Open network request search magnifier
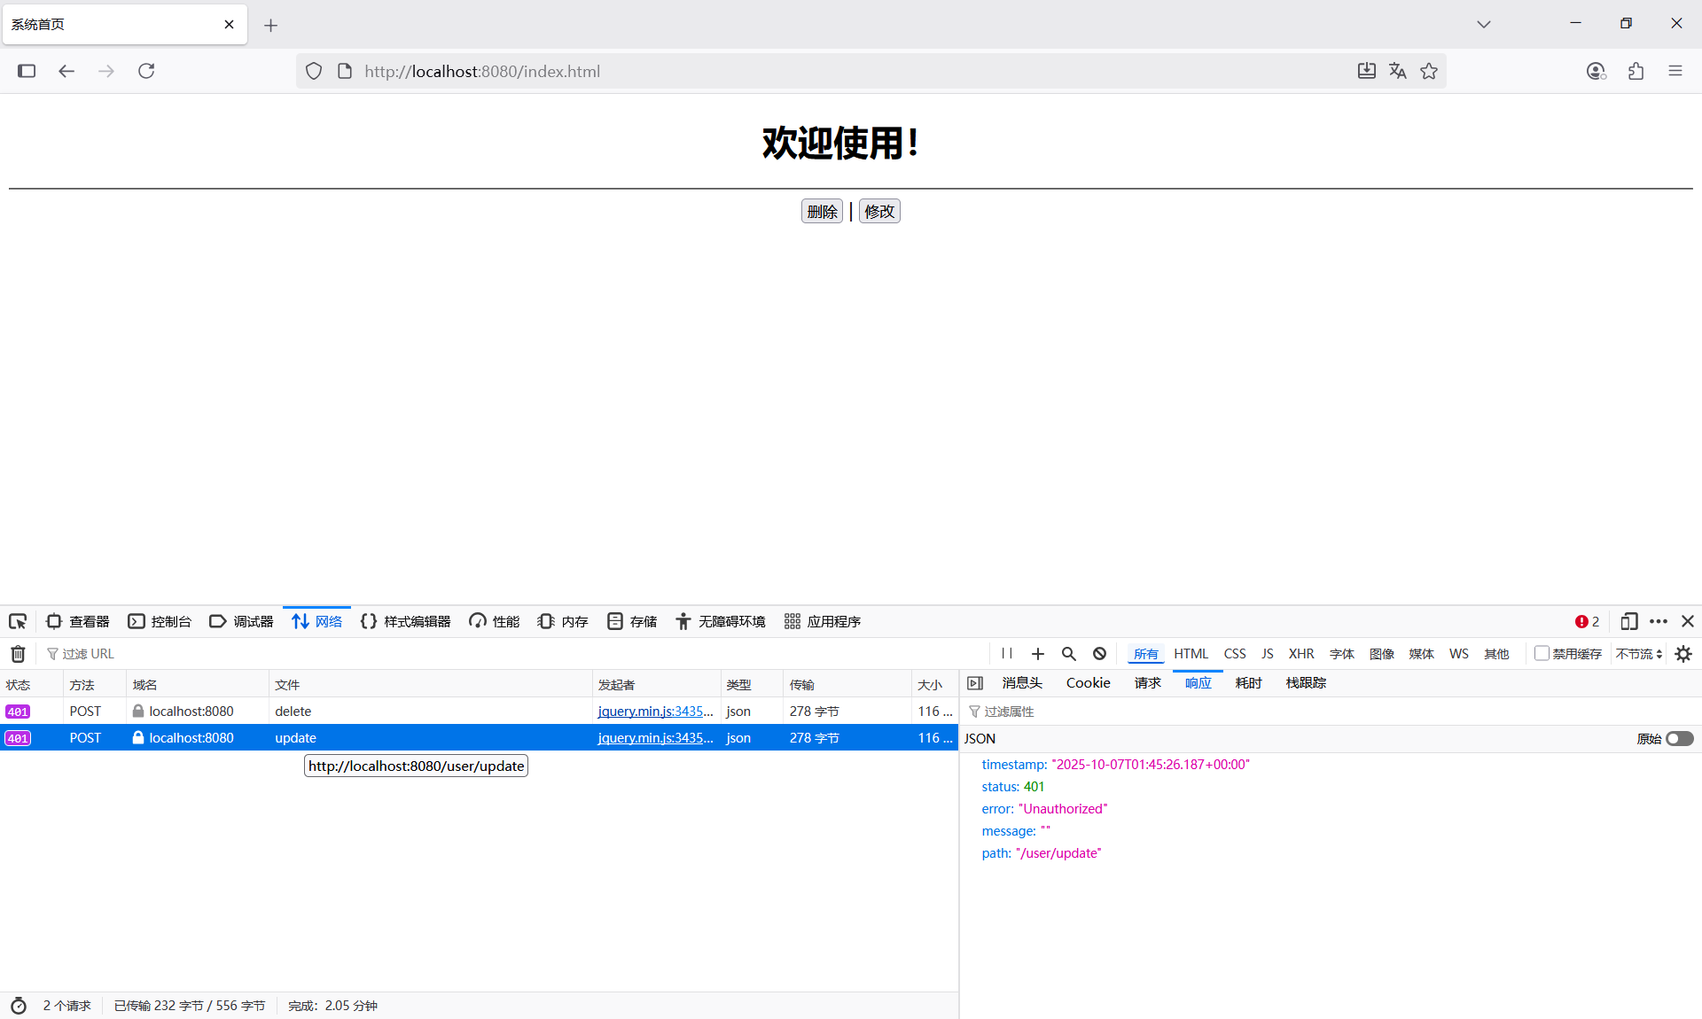This screenshot has width=1702, height=1019. click(x=1067, y=653)
